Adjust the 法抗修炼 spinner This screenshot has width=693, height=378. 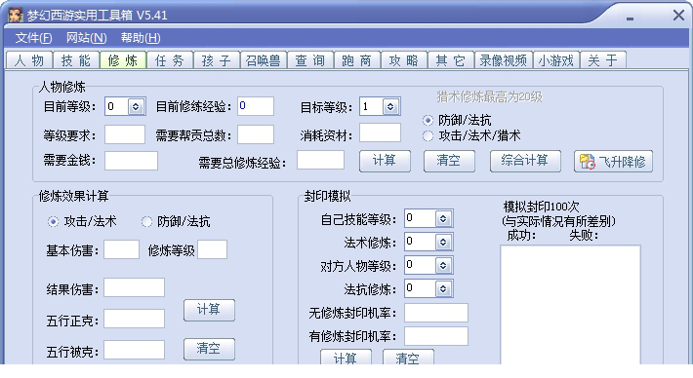tap(443, 289)
